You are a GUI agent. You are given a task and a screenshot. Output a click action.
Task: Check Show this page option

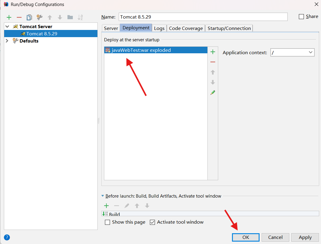pos(108,222)
